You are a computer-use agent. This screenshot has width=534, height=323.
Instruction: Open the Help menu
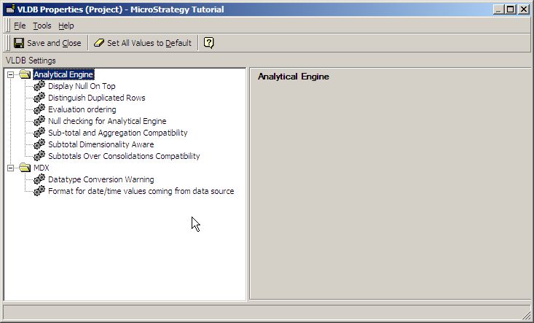pyautogui.click(x=66, y=26)
